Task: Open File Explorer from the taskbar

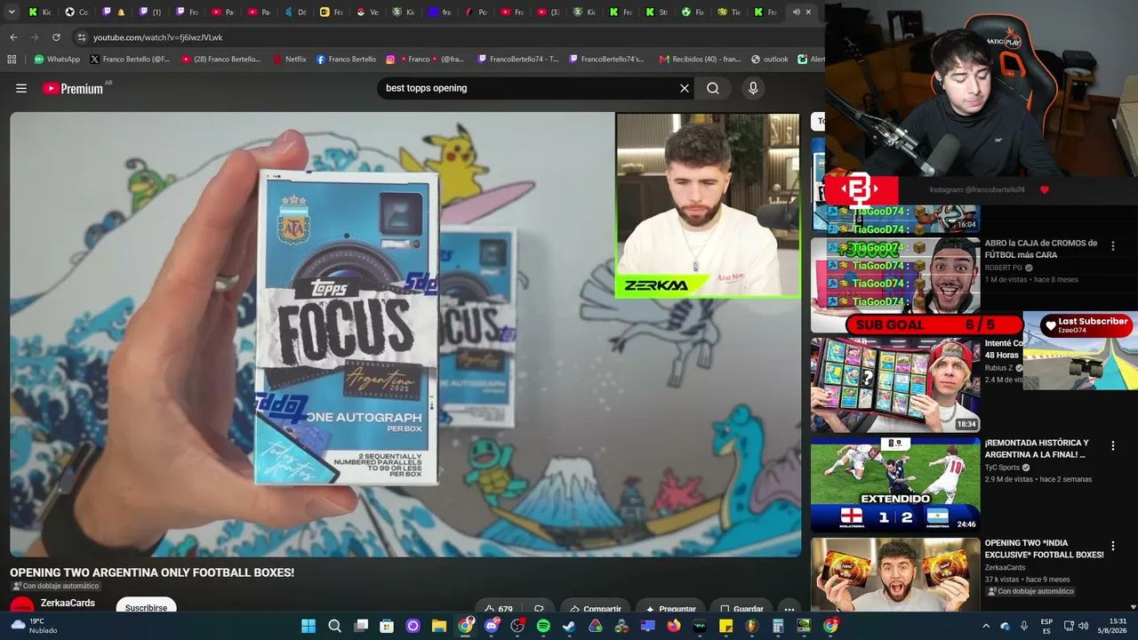Action: tap(439, 626)
